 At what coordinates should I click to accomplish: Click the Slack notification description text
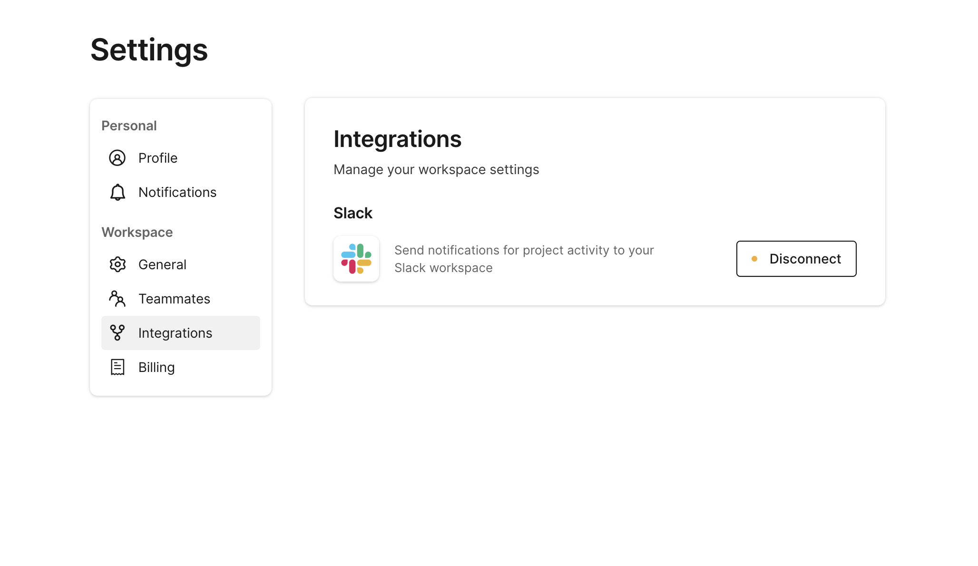coord(524,259)
